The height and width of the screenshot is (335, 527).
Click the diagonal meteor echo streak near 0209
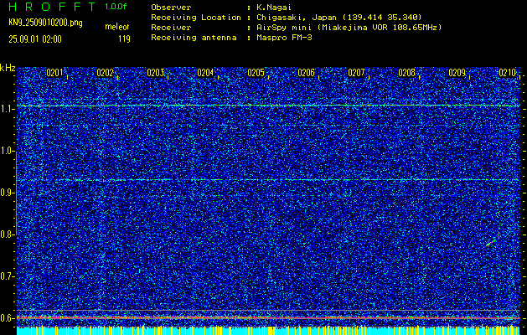tap(491, 243)
